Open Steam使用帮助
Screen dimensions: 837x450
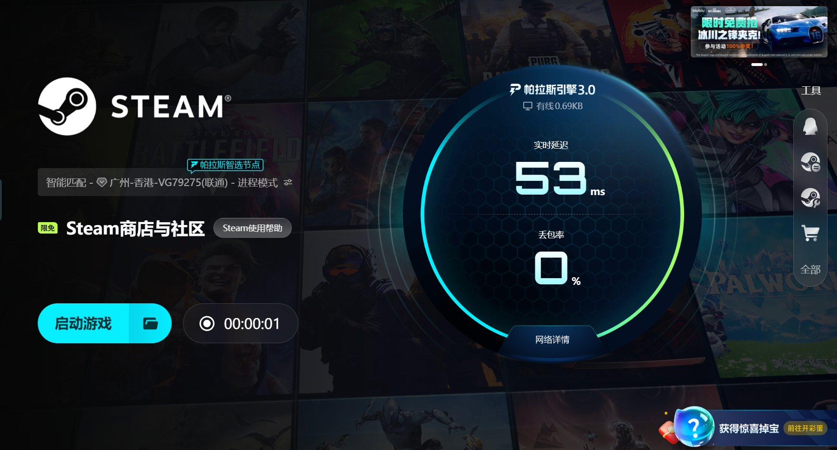coord(253,228)
